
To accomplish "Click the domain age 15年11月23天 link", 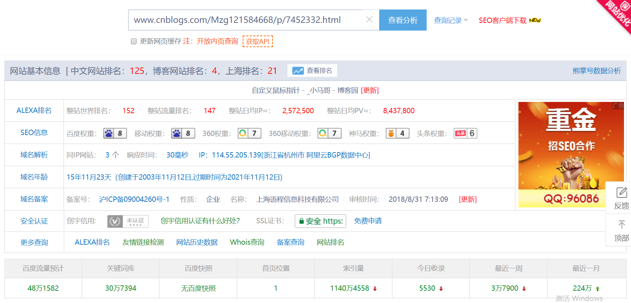I will [89, 177].
